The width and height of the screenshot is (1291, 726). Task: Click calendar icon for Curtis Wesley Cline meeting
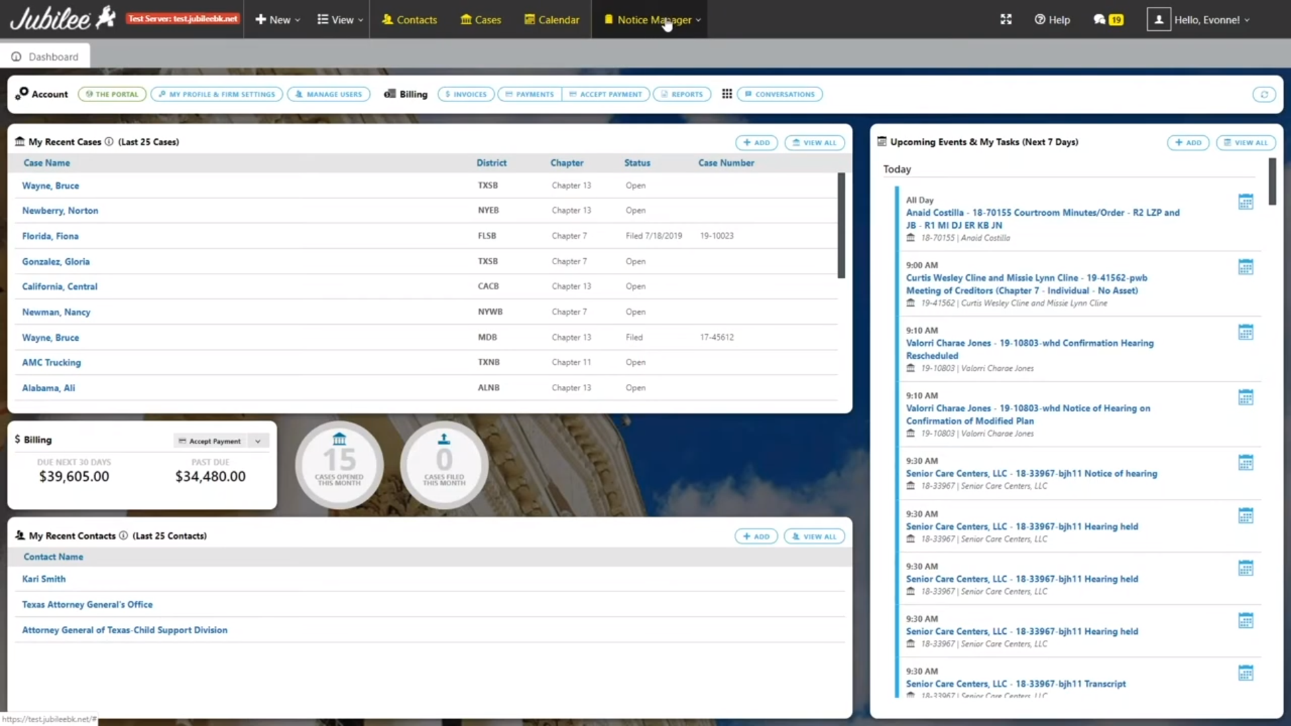1245,267
